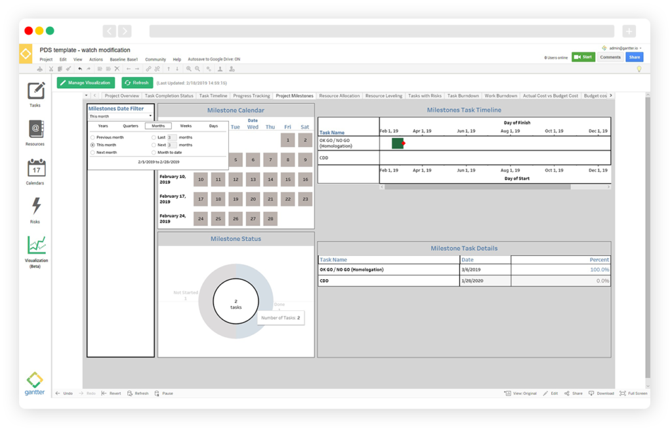Image resolution: width=672 pixels, height=431 pixels.
Task: Expand the dashboard tab list dropdown arrow
Action: 87,96
